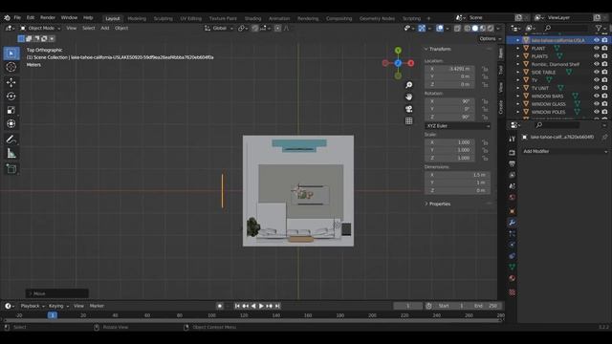
Task: Jump to the timeline end frame
Action: click(x=277, y=306)
